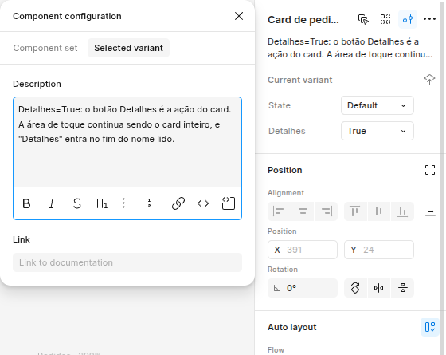Align bottom in Alignment controls

[x=402, y=211]
